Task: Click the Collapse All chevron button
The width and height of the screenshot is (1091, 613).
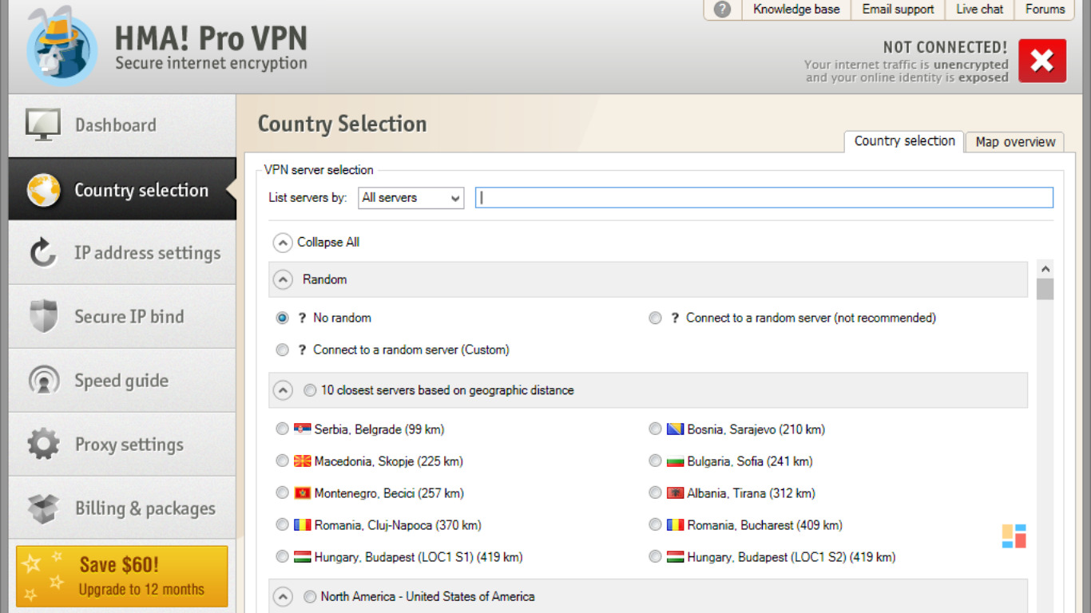Action: tap(283, 243)
